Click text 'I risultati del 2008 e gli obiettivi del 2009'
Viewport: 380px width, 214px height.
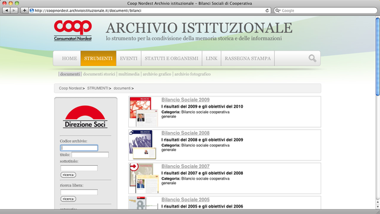tap(202, 140)
